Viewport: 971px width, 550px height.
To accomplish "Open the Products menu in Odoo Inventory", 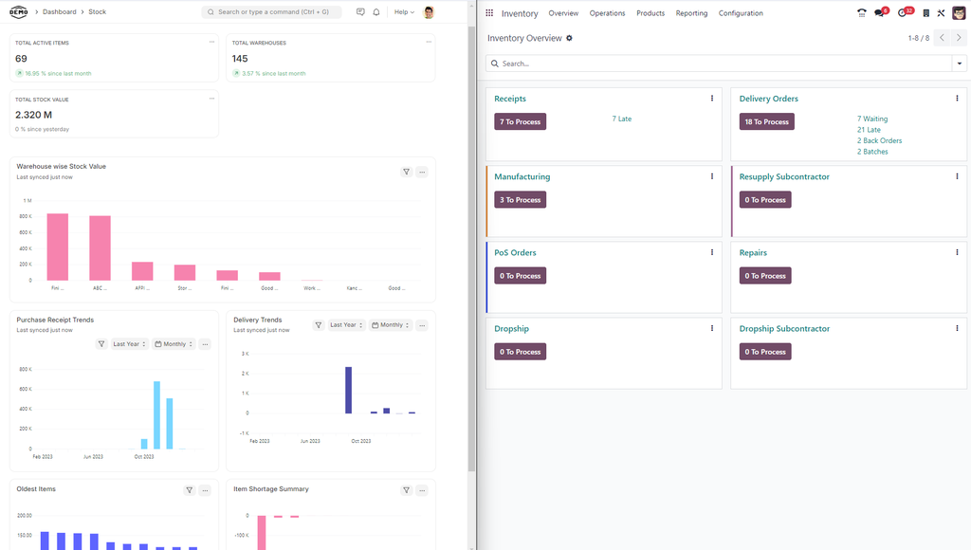I will [650, 13].
